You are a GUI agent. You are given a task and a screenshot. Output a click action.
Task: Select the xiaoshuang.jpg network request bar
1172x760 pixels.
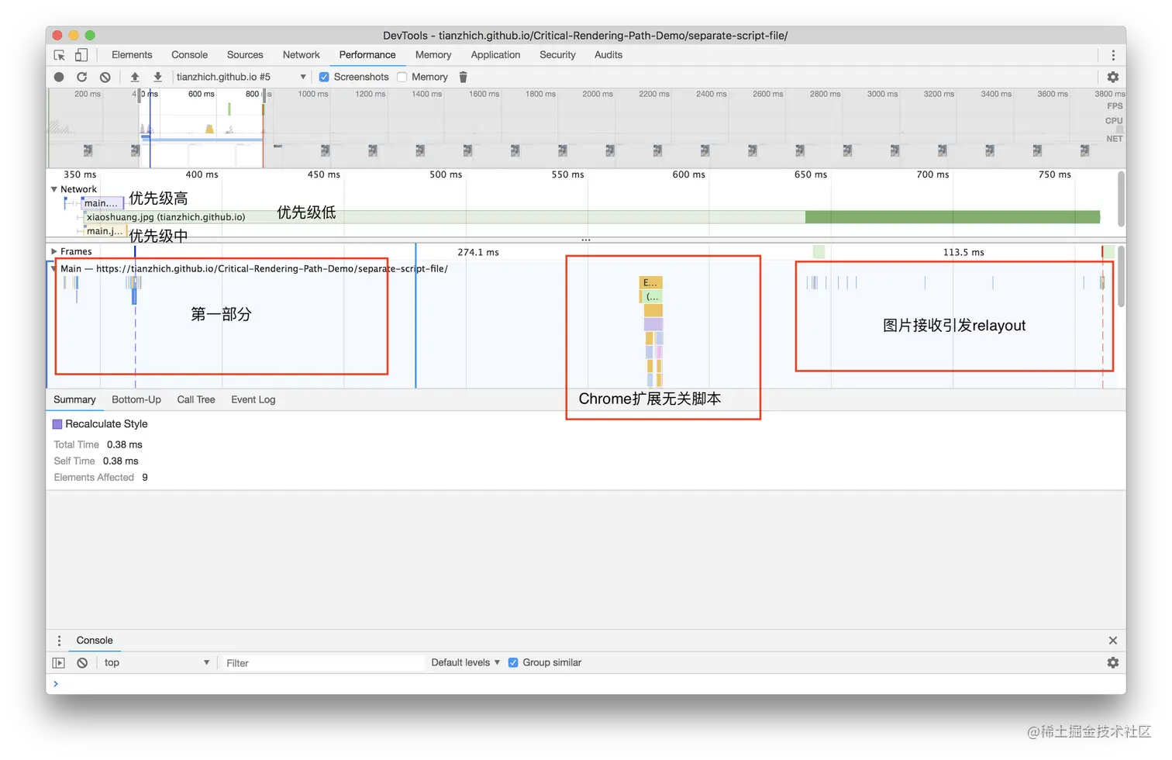click(x=591, y=217)
